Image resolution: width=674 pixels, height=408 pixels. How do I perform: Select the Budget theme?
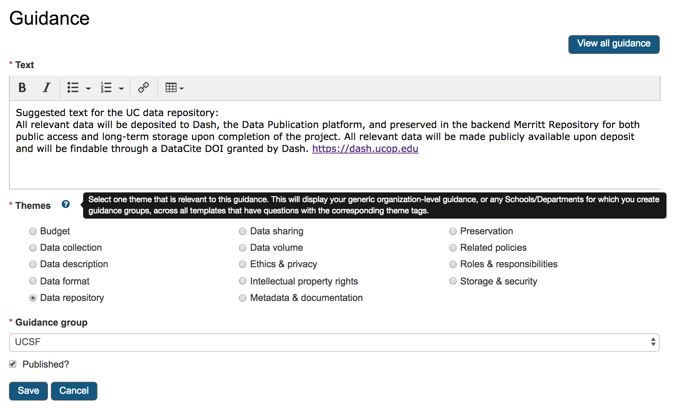point(33,231)
